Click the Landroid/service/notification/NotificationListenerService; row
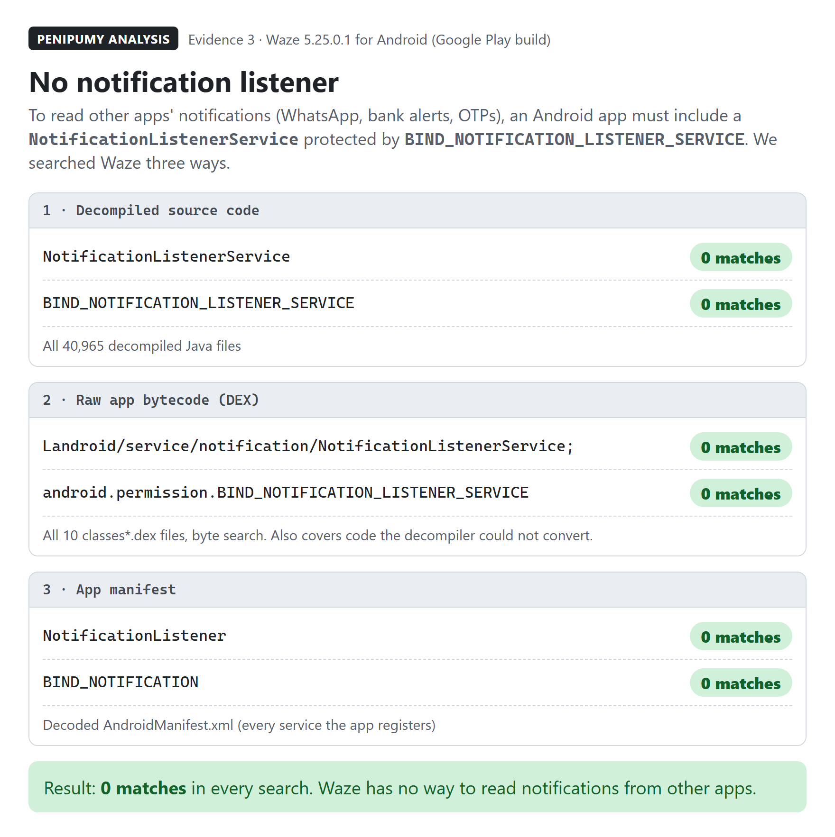The image size is (835, 837). click(x=417, y=446)
